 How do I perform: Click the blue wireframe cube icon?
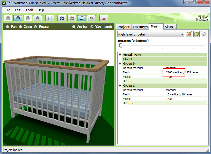62,18
